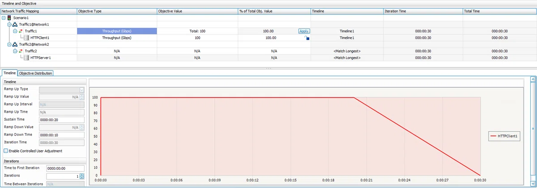Viewport: 537px width, 189px height.
Task: Click the Timeline1 cell in HTTPClient1 row
Action: pos(347,38)
